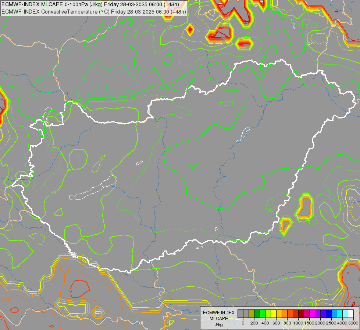
Task: Click the 0 tick label in legend
Action: 243,323
